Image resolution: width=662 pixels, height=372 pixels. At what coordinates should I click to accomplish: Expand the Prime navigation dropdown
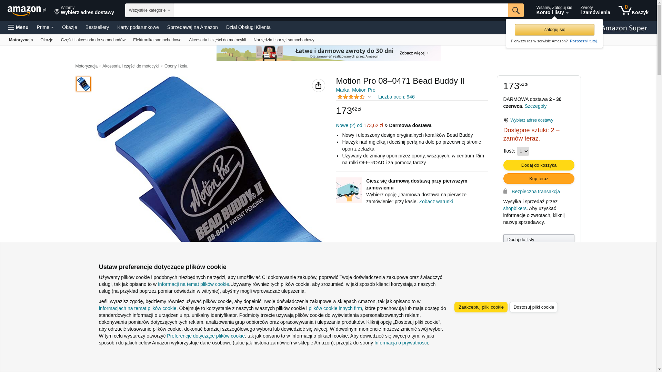pos(45,27)
